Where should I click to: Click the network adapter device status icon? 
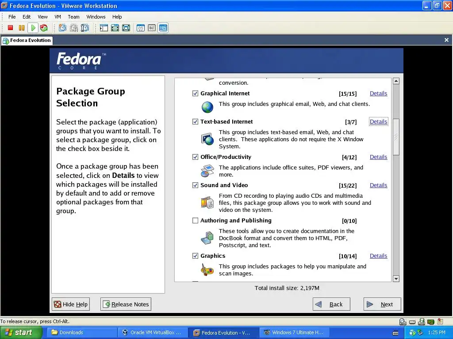431,322
